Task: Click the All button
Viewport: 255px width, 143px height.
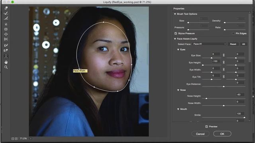Action: click(243, 44)
